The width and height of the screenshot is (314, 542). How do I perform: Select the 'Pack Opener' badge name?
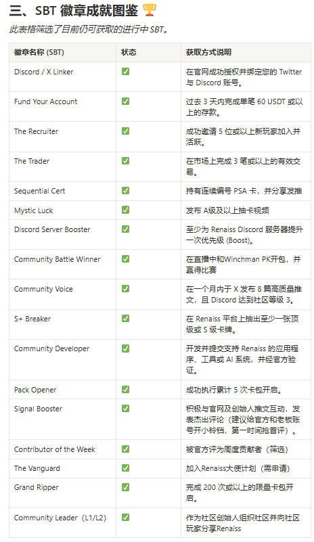pos(35,390)
